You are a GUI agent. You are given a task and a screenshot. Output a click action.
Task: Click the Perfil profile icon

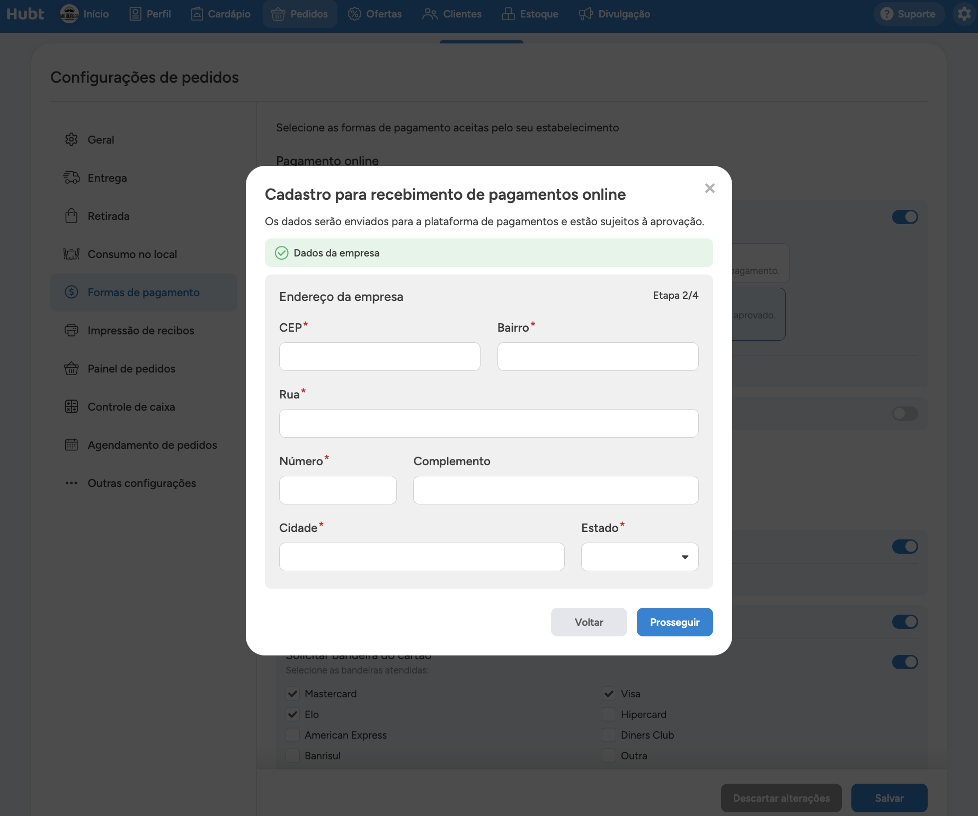[135, 14]
